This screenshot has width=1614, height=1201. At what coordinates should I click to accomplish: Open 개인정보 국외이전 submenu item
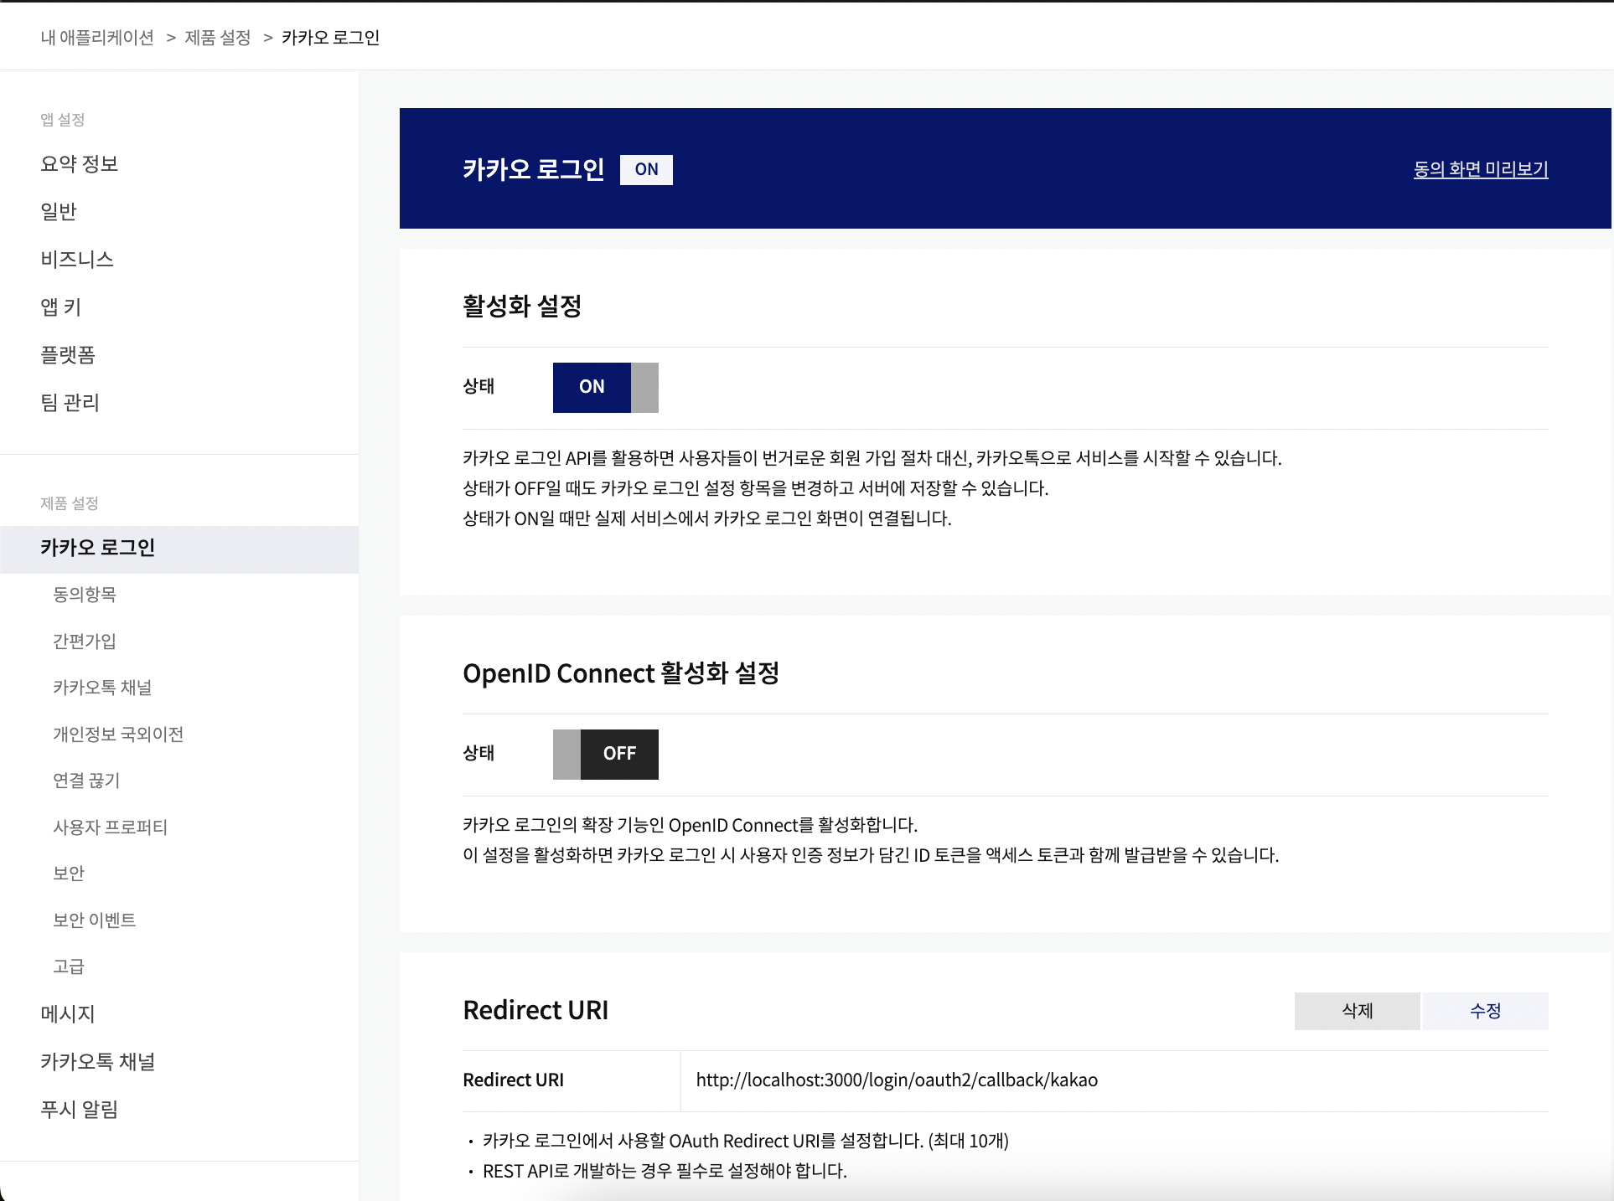118,735
